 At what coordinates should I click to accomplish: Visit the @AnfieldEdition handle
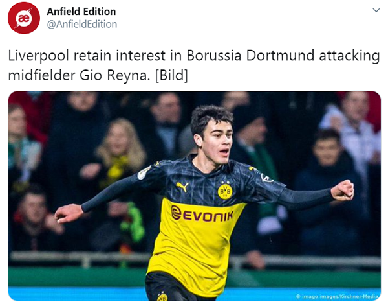click(82, 24)
